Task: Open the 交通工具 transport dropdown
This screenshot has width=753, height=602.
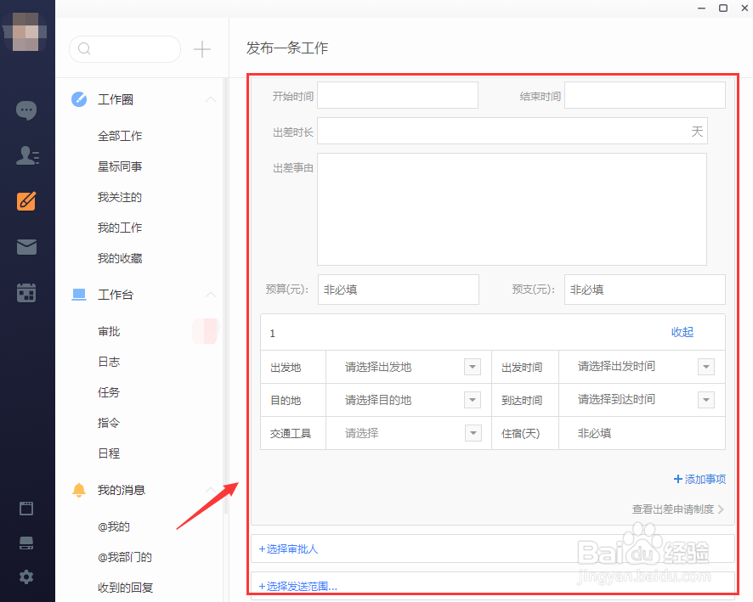Action: 473,433
